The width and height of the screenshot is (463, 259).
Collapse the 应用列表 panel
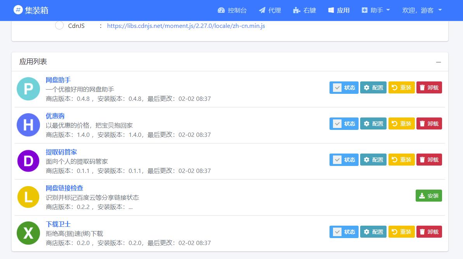[x=439, y=62]
